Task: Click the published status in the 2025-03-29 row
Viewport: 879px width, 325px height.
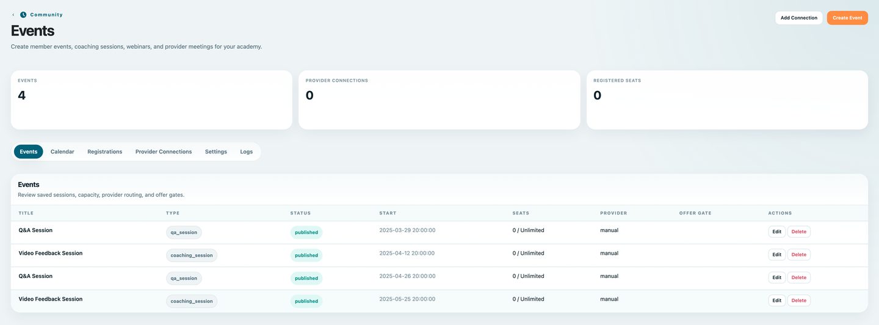Action: click(306, 232)
